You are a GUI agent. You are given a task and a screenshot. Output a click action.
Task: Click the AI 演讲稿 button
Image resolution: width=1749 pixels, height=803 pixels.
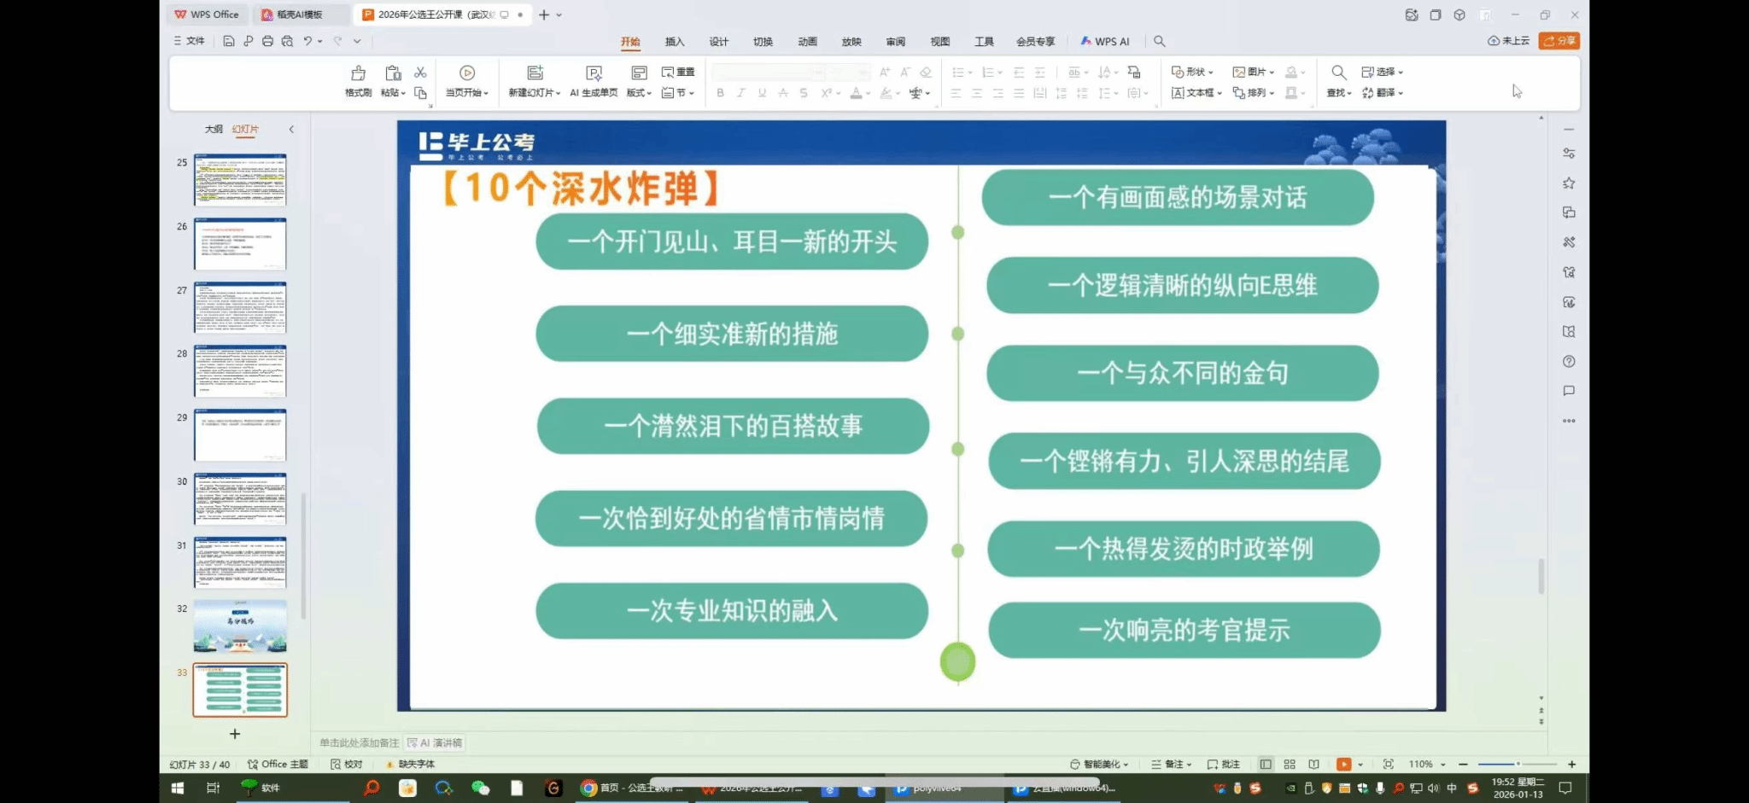pos(435,742)
